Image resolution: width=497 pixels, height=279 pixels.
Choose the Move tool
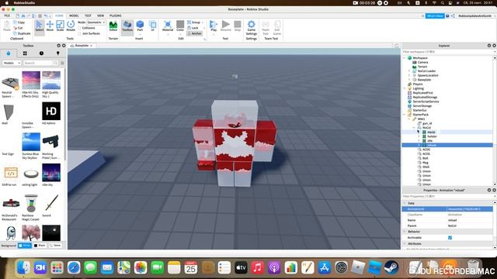50,26
